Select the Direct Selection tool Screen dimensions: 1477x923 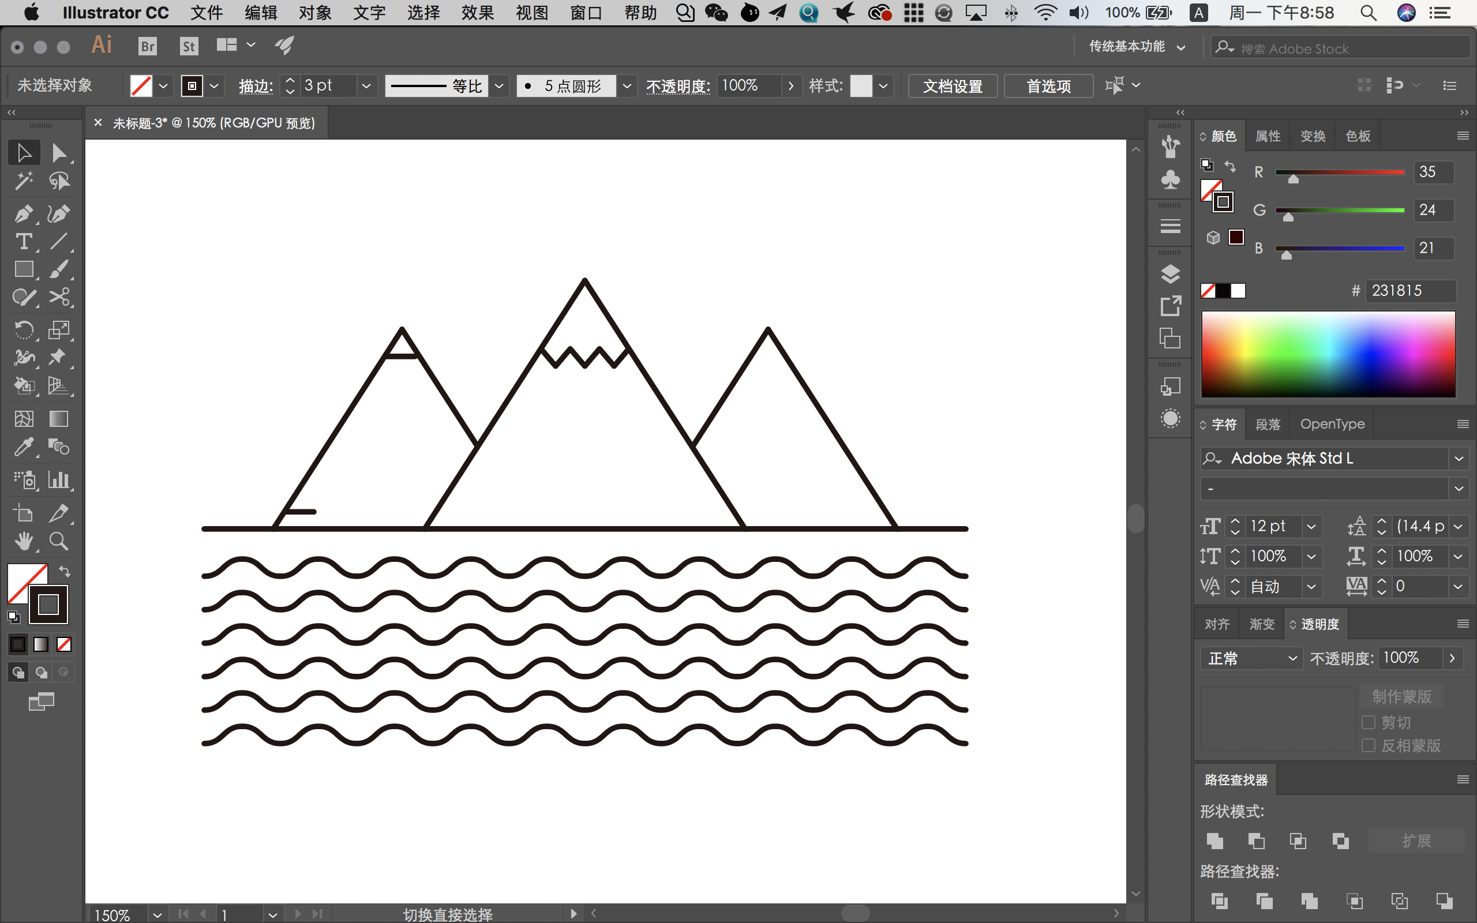[59, 153]
